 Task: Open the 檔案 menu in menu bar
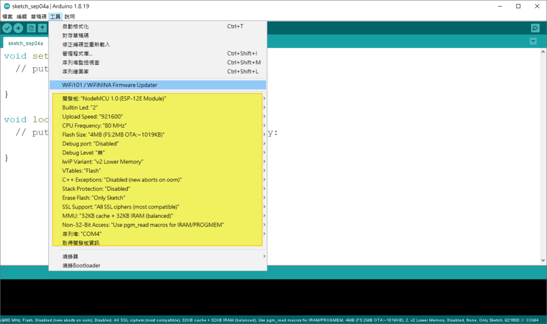(x=7, y=17)
